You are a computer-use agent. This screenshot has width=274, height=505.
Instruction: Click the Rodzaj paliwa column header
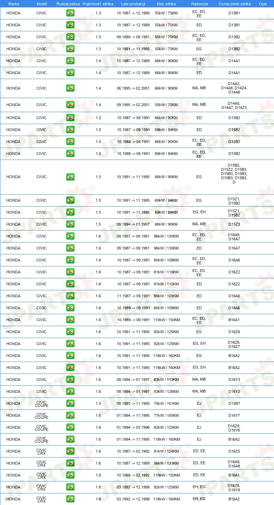[68, 4]
